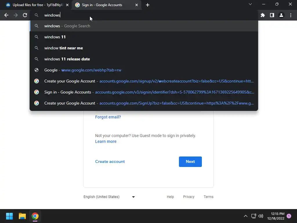Screen dimensions: 297x223
Task: Close the 'Upload files for free' tab
Action: (x=67, y=5)
